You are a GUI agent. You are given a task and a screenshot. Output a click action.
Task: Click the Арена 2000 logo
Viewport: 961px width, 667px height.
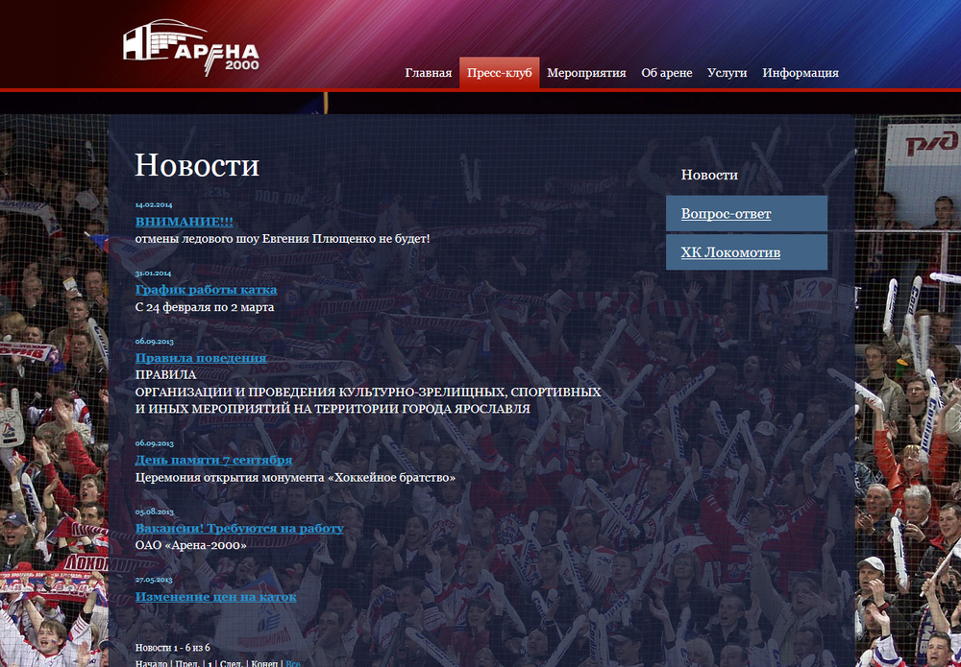(x=190, y=48)
